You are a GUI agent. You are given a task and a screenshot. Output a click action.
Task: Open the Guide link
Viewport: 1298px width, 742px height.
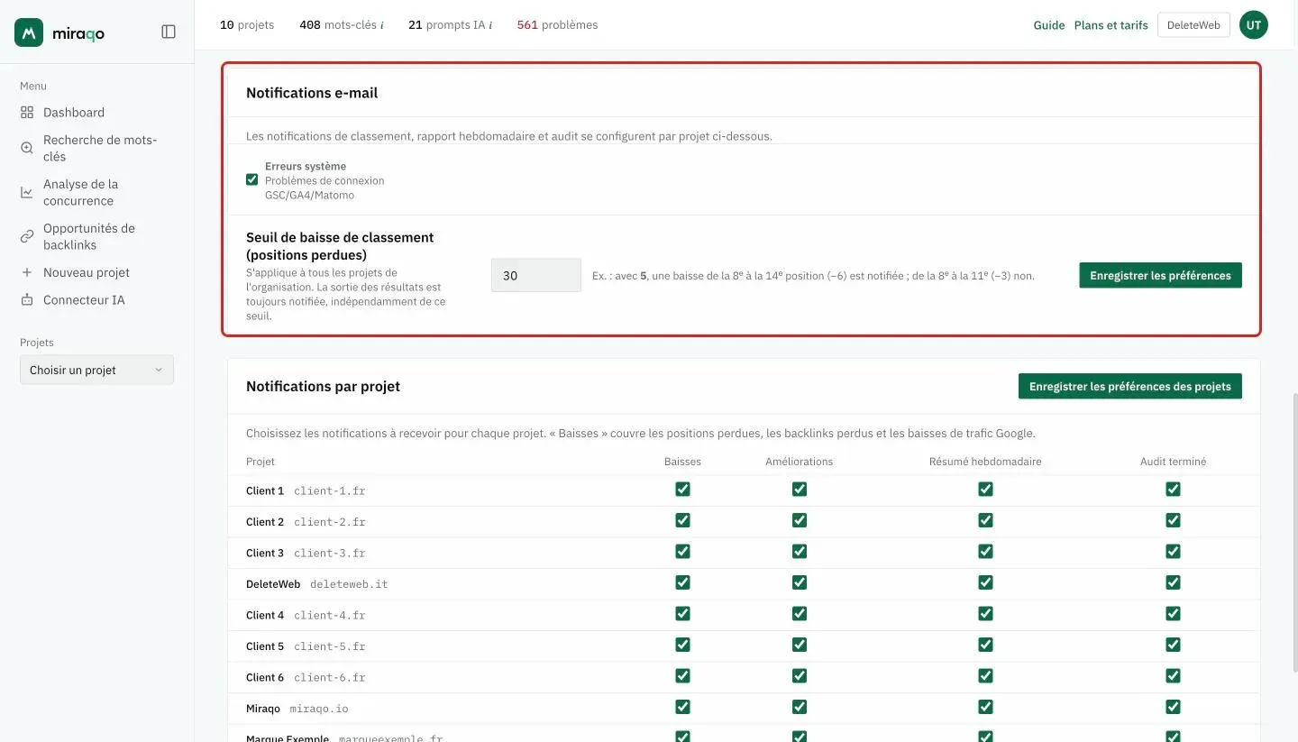[1049, 25]
